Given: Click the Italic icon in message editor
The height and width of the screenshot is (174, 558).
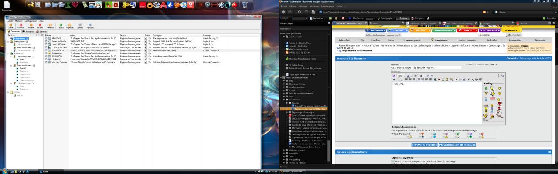Looking at the screenshot, I should click(x=398, y=80).
